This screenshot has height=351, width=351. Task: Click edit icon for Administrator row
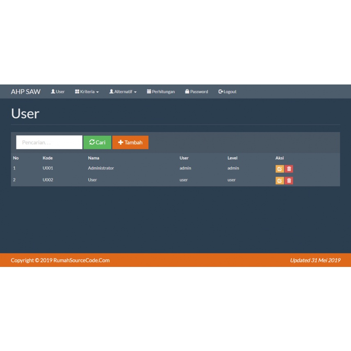(280, 169)
